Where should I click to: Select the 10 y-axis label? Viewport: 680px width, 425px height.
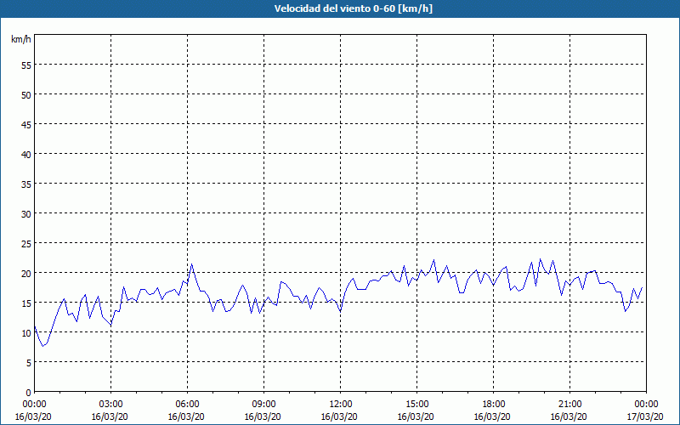click(26, 332)
